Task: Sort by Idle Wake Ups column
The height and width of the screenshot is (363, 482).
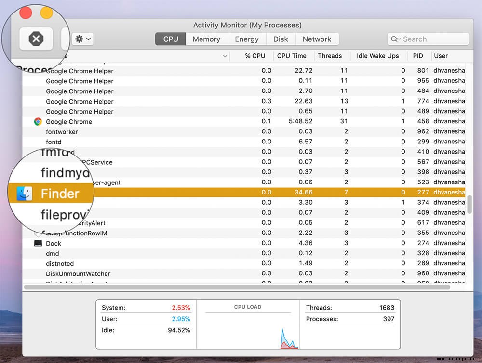Action: click(x=377, y=56)
